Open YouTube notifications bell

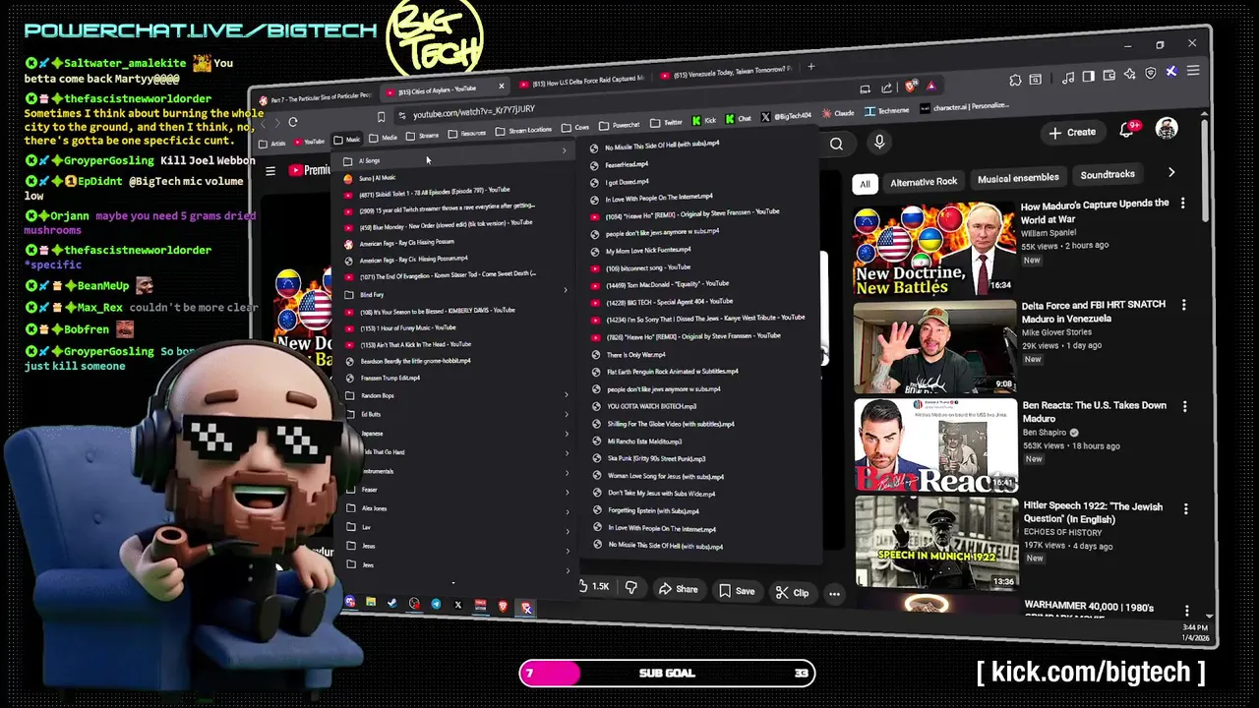coord(1128,131)
